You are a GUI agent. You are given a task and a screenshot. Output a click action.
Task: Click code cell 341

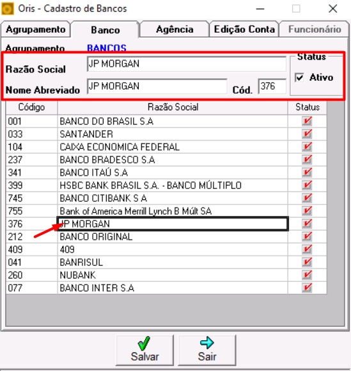coord(31,172)
